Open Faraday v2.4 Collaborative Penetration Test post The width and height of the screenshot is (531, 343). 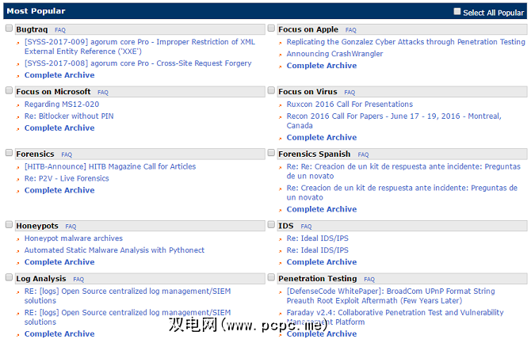[x=395, y=318]
